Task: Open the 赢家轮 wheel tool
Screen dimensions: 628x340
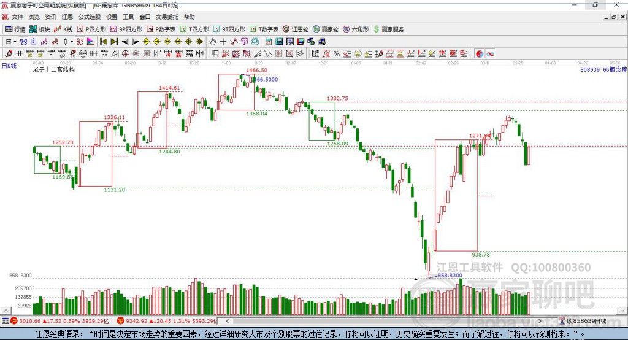Action: 325,29
